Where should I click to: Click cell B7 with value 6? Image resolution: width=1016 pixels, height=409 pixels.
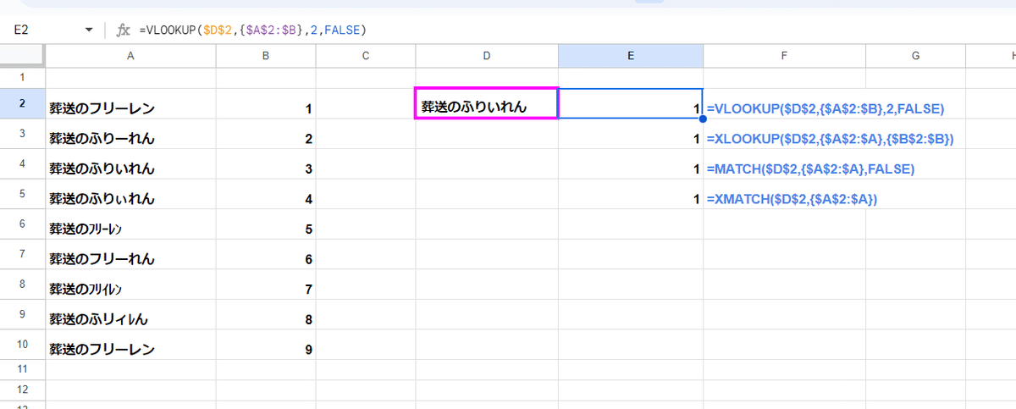(x=266, y=255)
